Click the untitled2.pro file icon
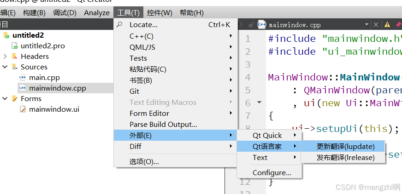 (15, 46)
